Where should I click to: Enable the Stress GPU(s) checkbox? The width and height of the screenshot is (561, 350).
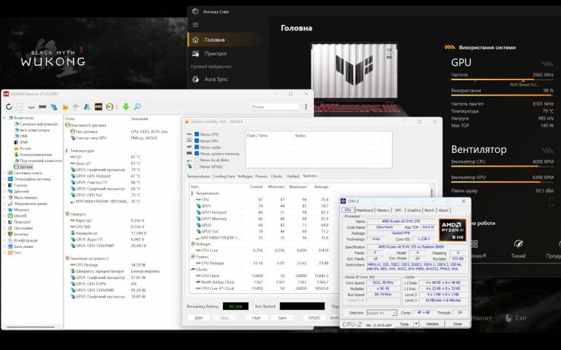pyautogui.click(x=197, y=166)
